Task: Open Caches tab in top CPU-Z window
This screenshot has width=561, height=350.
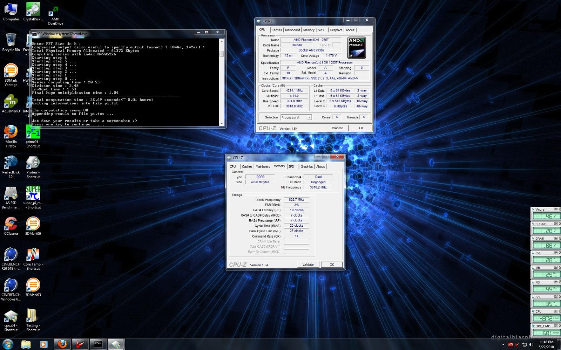Action: click(276, 30)
